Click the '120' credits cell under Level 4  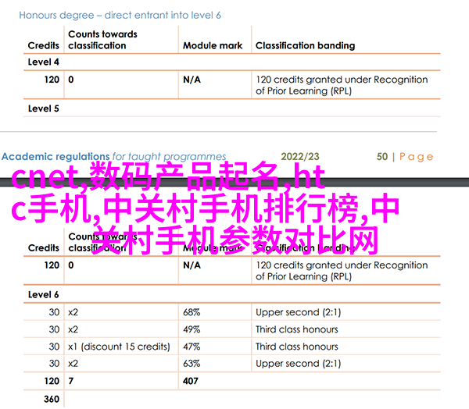click(x=52, y=80)
